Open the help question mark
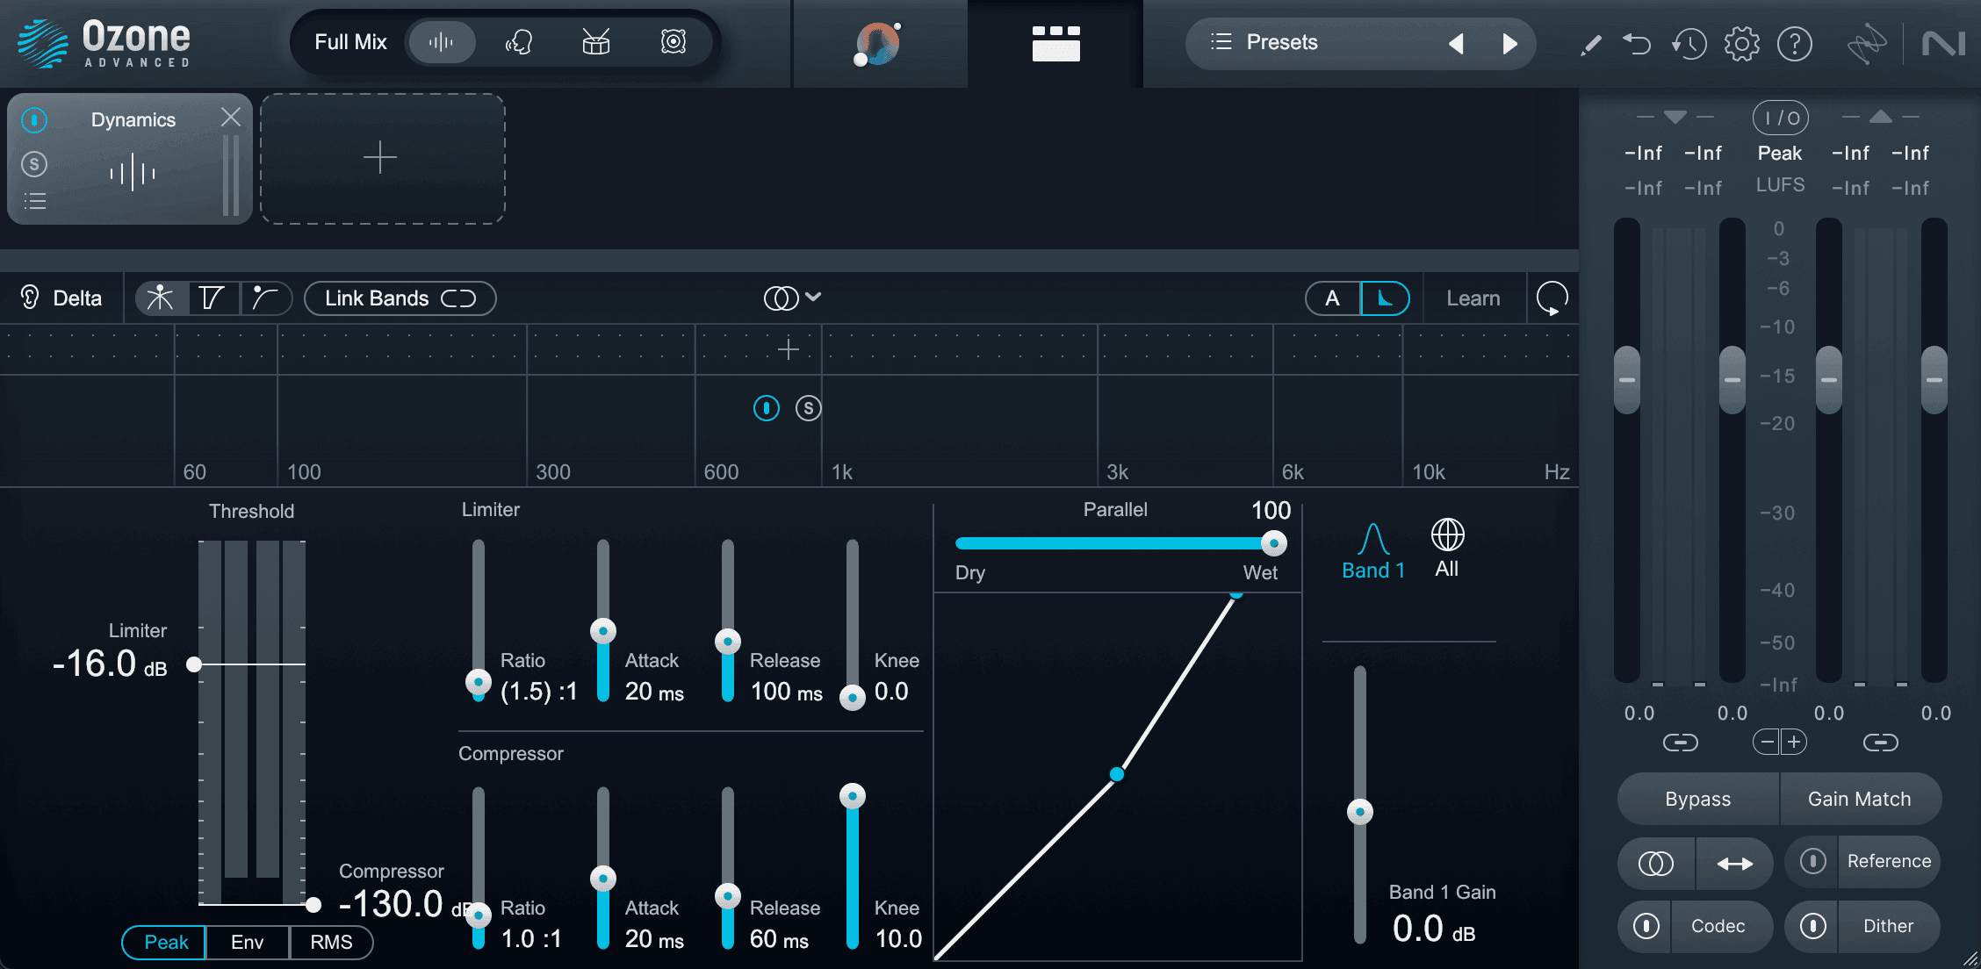The width and height of the screenshot is (1981, 969). 1795,43
